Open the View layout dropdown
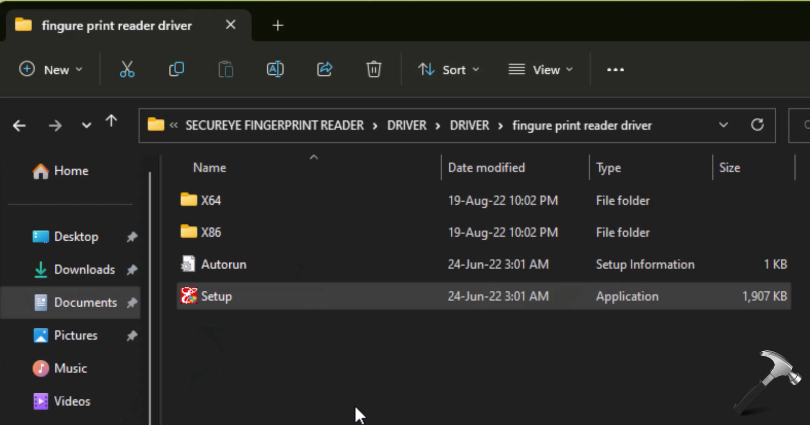810x425 pixels. (x=540, y=70)
